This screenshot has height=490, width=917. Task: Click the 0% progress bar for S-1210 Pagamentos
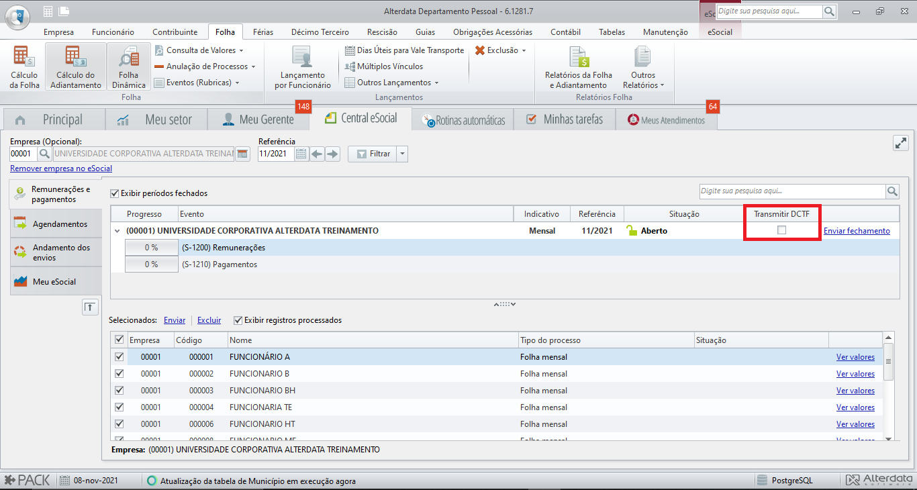151,264
